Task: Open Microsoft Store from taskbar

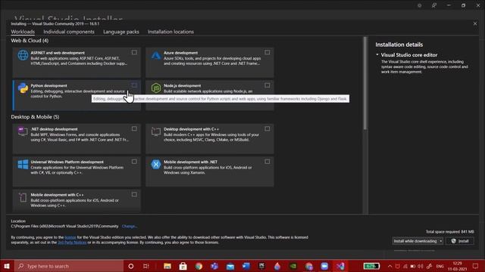Action: (183, 266)
